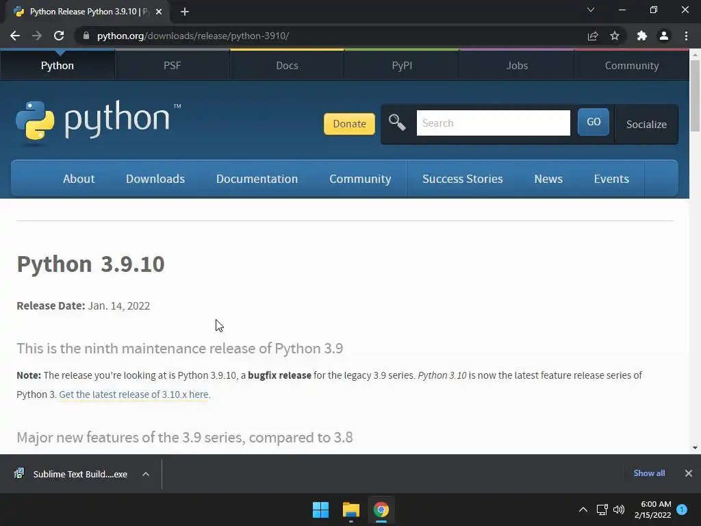Click the ninth maintenance release heading
This screenshot has width=701, height=526.
(180, 349)
